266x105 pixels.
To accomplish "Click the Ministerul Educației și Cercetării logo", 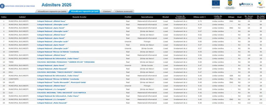I will click(x=17, y=6).
